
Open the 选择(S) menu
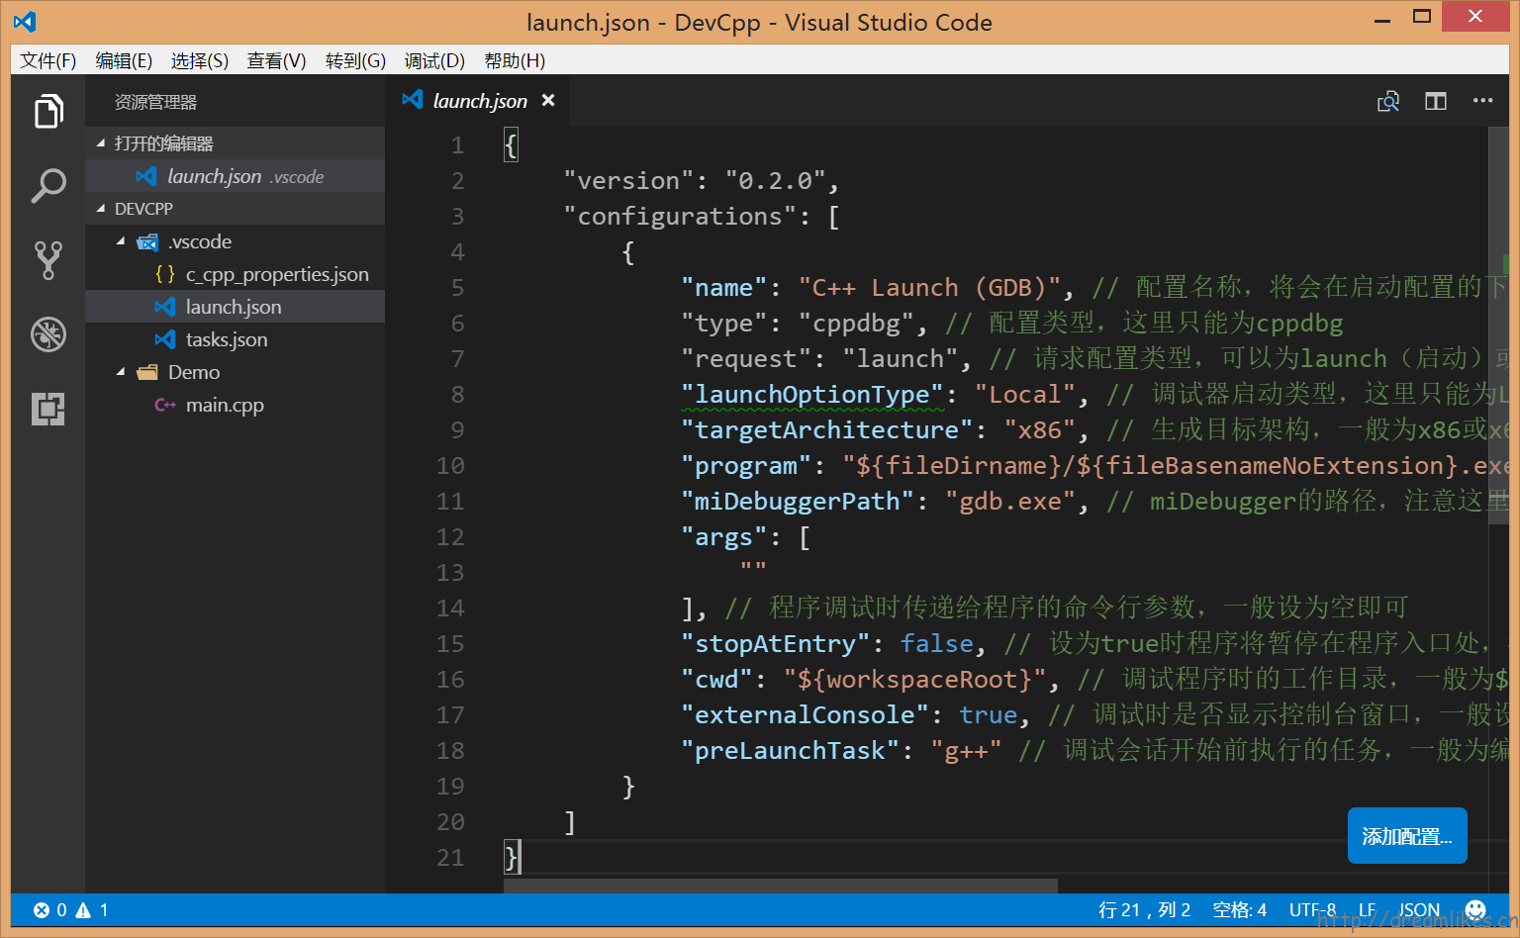(x=200, y=60)
